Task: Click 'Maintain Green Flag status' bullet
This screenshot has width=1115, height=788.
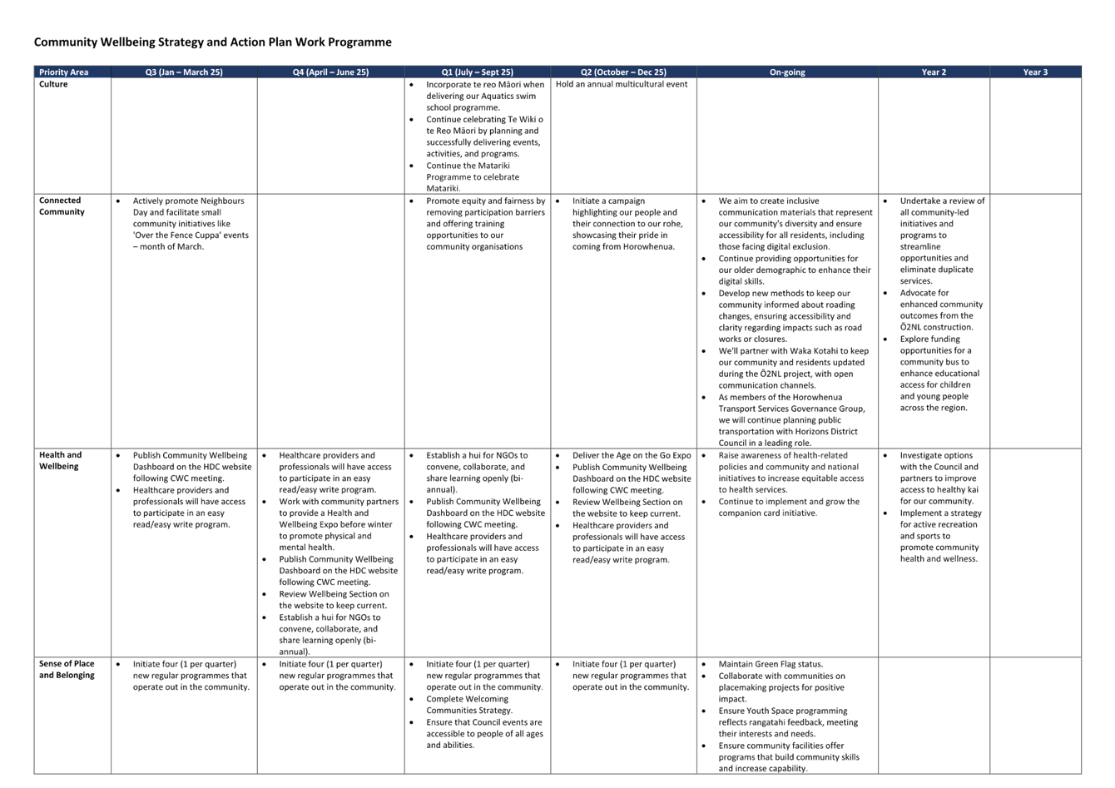Action: [771, 664]
